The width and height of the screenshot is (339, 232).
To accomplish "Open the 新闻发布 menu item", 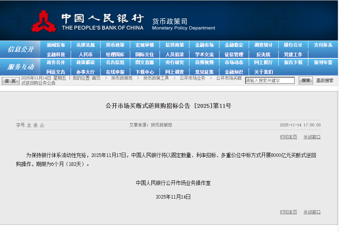I will (56, 45).
